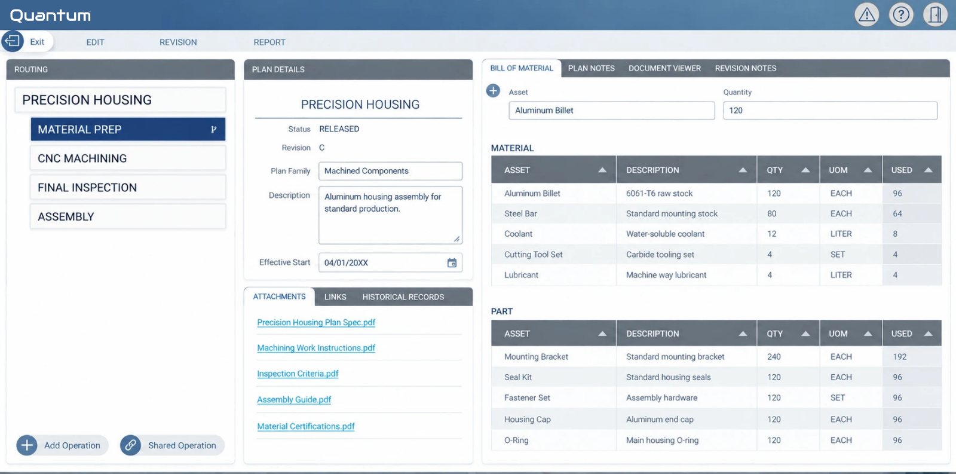Sort Part table by QTY arrow

coord(805,334)
